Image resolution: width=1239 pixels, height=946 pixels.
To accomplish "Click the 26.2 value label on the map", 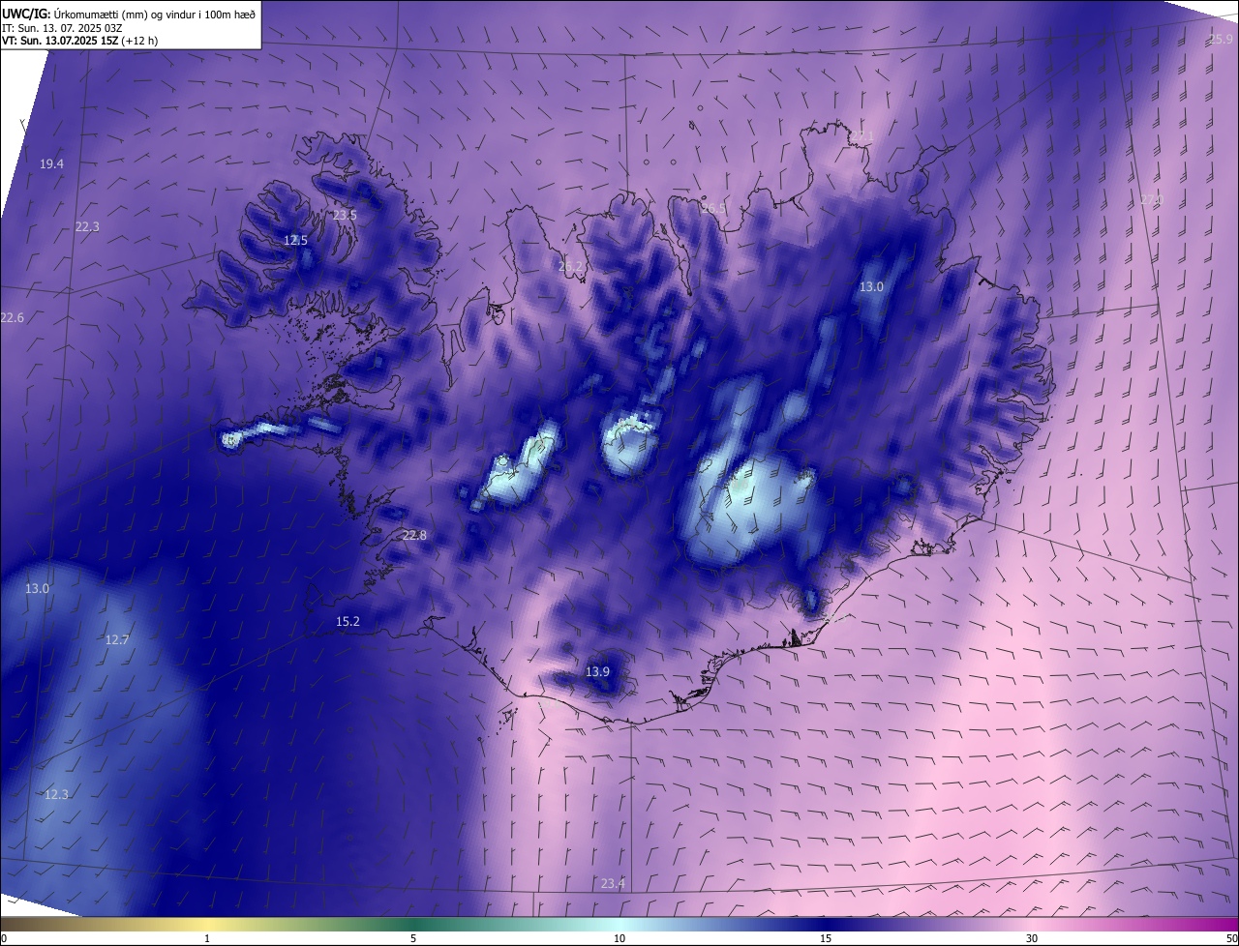I will tap(571, 266).
